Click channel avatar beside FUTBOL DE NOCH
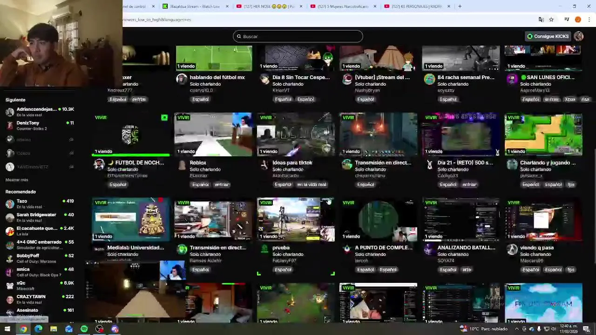 (x=99, y=164)
